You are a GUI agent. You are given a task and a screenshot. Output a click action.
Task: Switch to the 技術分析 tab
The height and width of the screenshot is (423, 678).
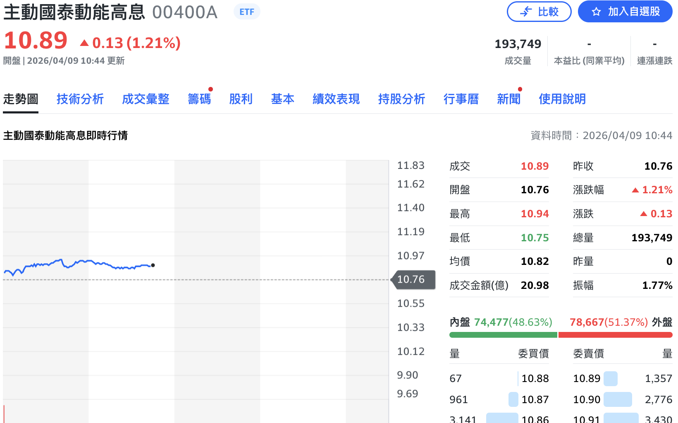(80, 99)
